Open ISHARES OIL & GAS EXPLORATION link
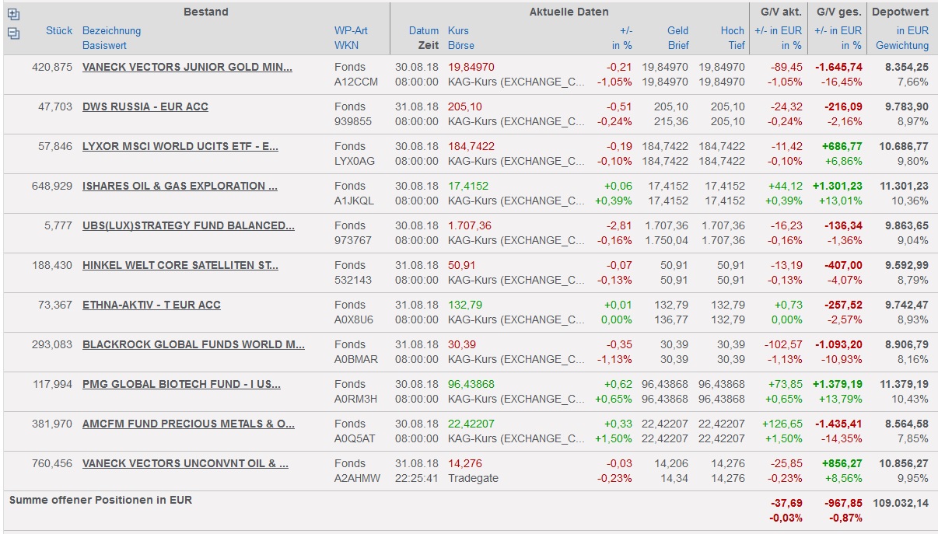Viewport: 938px width, 534px height. click(180, 186)
